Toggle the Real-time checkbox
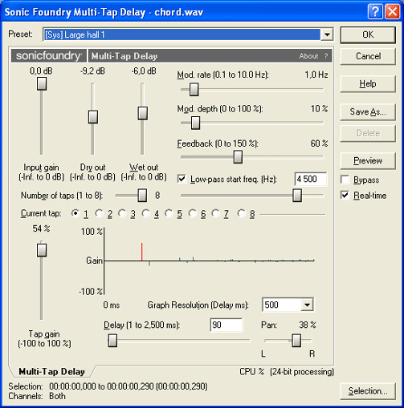This screenshot has height=408, width=404. coord(345,195)
